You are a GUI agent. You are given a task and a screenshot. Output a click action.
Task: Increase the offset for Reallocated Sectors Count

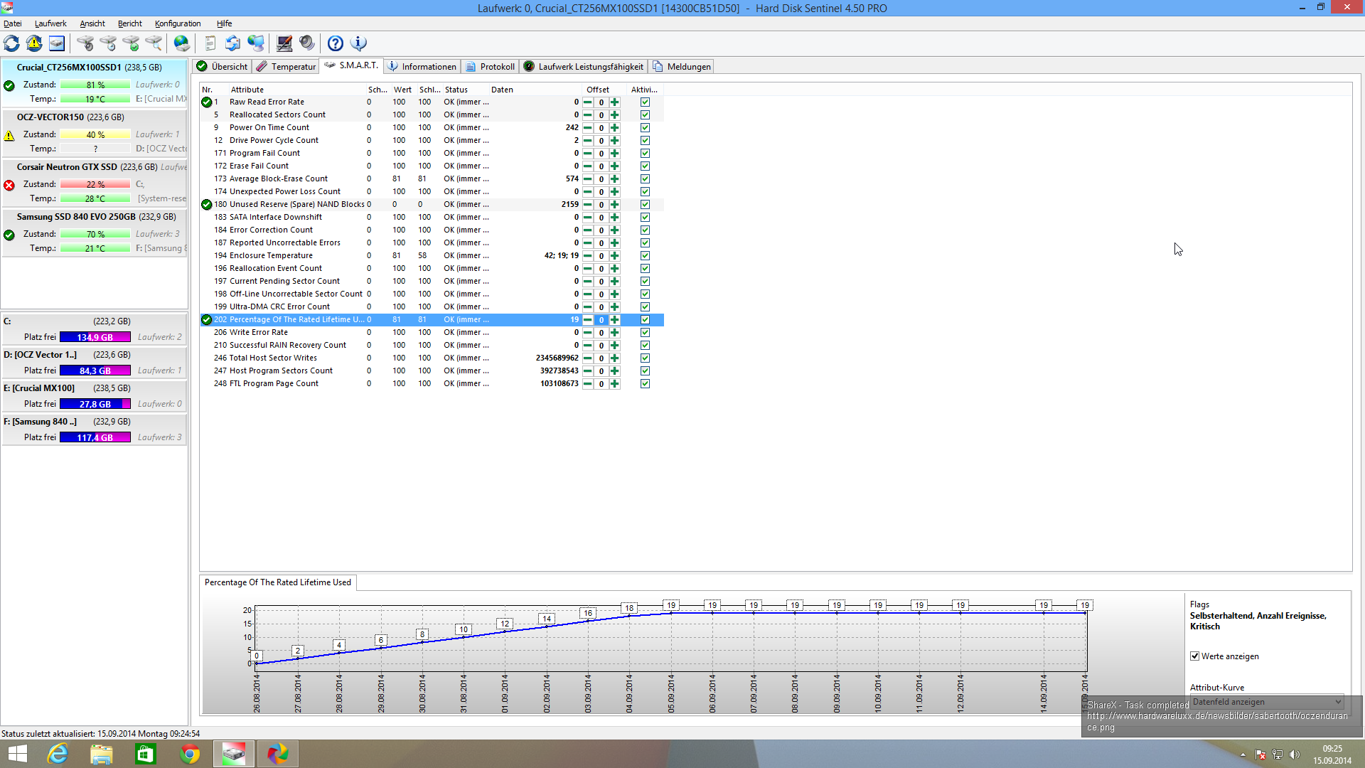tap(614, 115)
